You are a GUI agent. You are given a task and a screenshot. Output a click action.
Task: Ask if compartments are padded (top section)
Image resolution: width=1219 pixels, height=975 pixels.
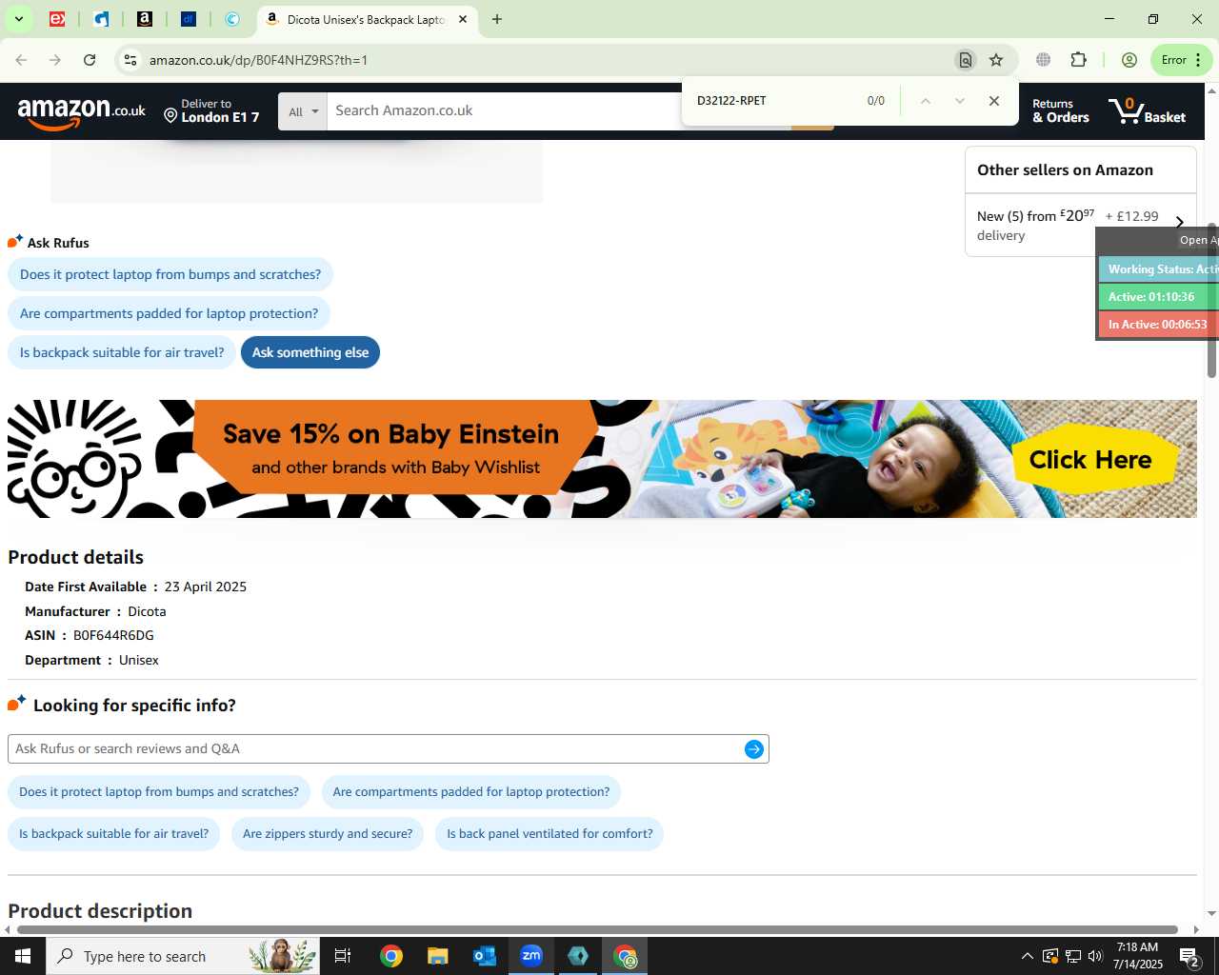click(x=170, y=313)
